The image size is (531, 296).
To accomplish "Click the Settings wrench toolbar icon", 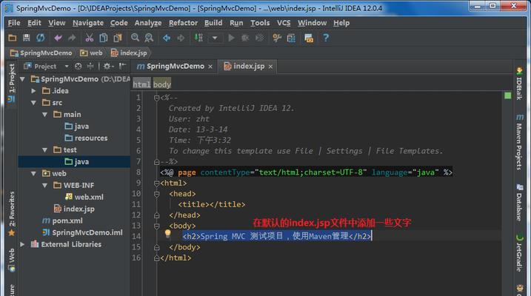I will pos(277,38).
